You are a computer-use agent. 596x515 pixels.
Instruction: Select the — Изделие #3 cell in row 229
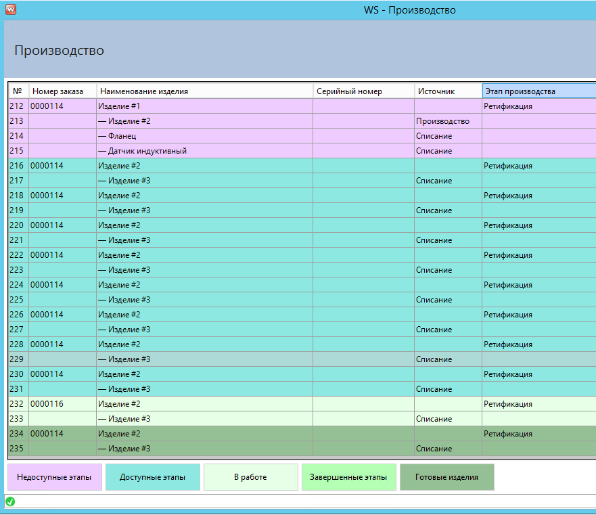205,359
